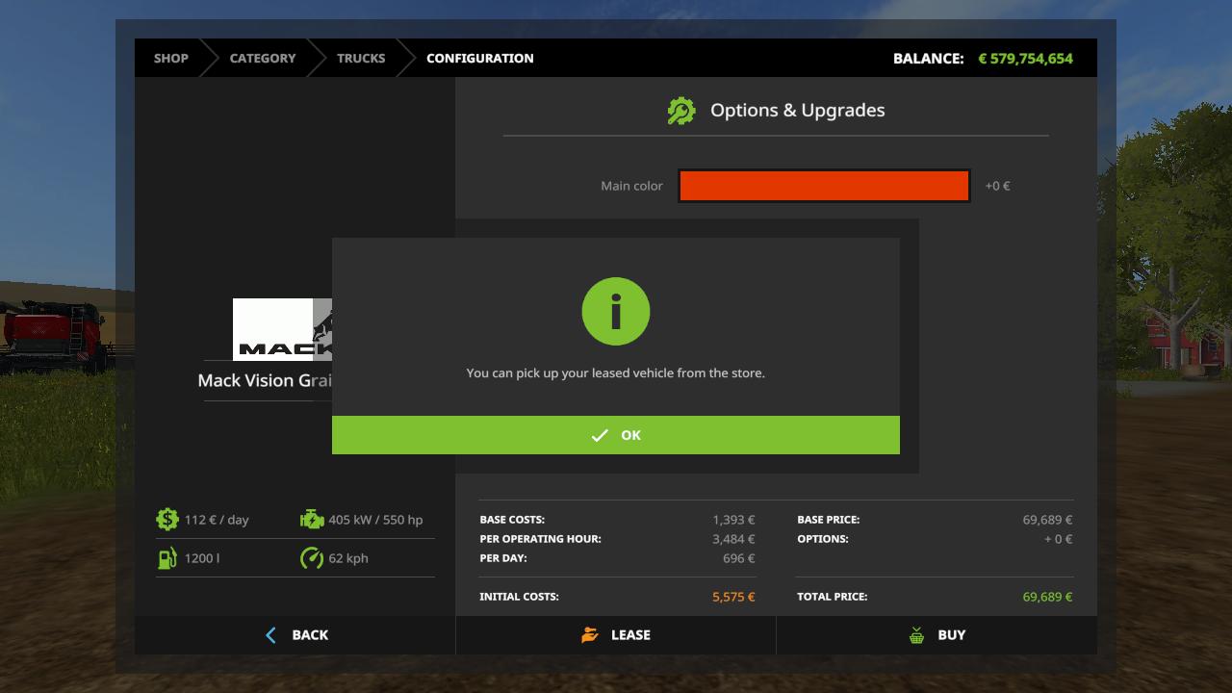Viewport: 1232px width, 693px height.
Task: Confirm the dialog with OK button
Action: (616, 435)
